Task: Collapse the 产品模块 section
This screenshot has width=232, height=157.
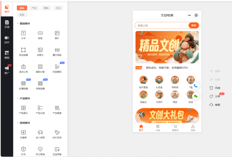Action: pyautogui.click(x=18, y=98)
